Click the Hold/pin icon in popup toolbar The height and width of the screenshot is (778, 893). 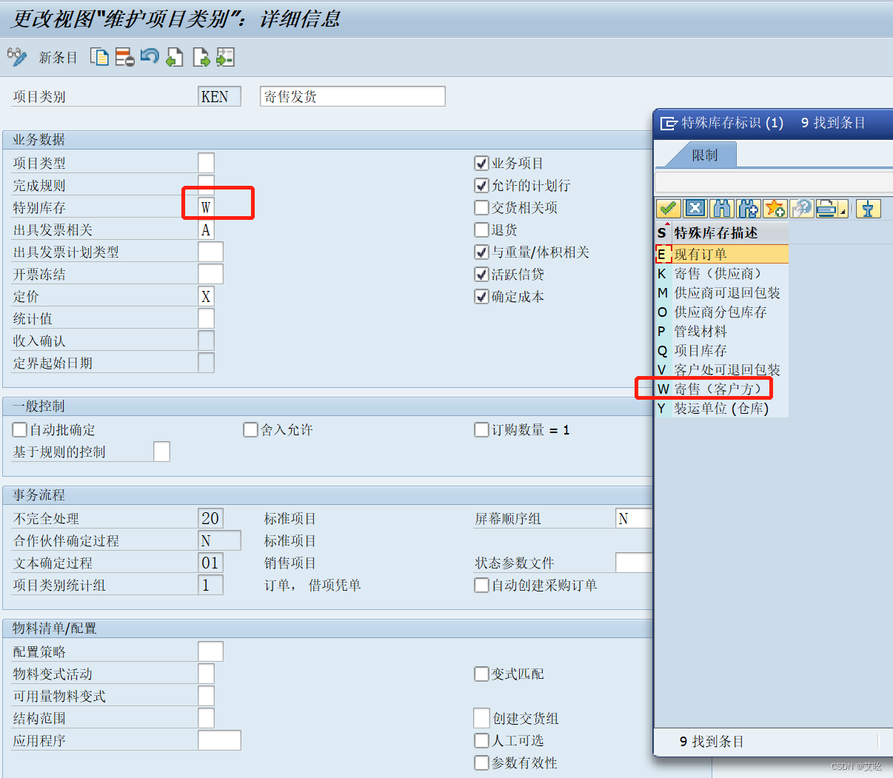click(x=868, y=208)
